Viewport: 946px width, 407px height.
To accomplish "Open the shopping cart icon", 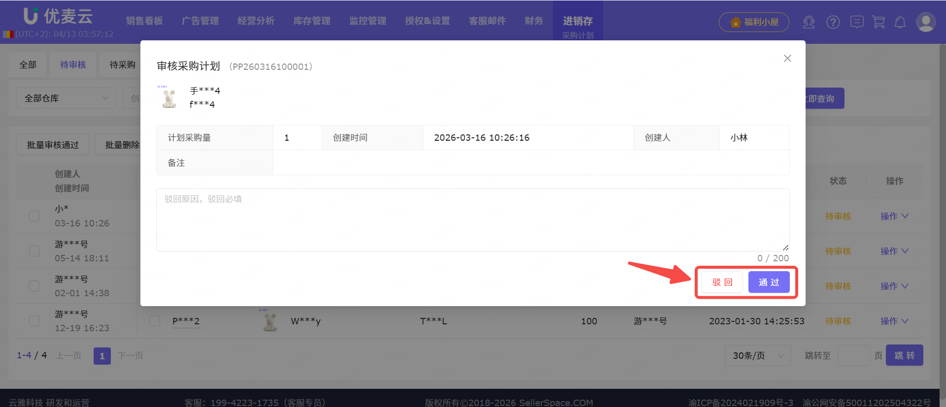I will tap(878, 22).
